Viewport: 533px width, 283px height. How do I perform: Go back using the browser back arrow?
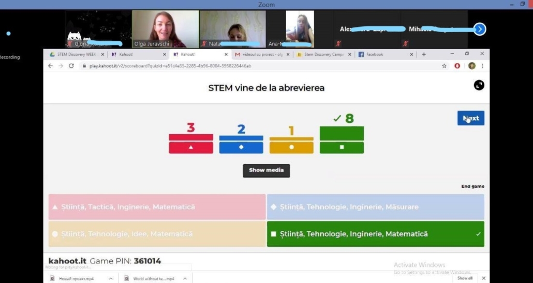click(x=50, y=66)
